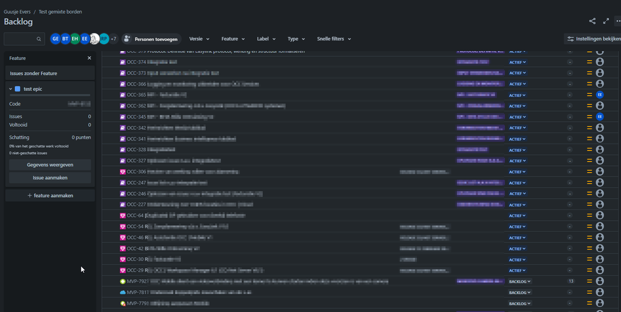The height and width of the screenshot is (312, 621).
Task: Open the OCC-362 issue row
Action: point(360,106)
